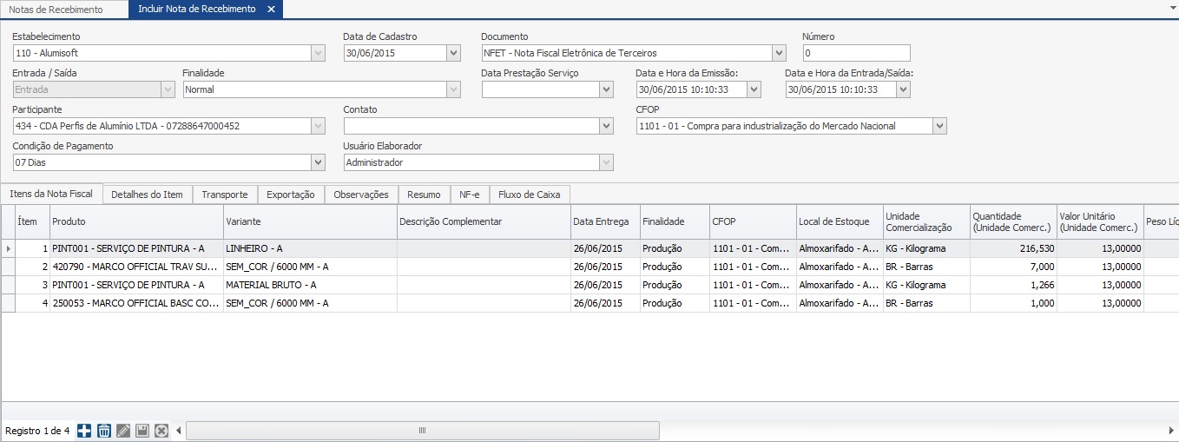The image size is (1179, 442).
Task: Open the Contato dropdown list
Action: click(606, 126)
